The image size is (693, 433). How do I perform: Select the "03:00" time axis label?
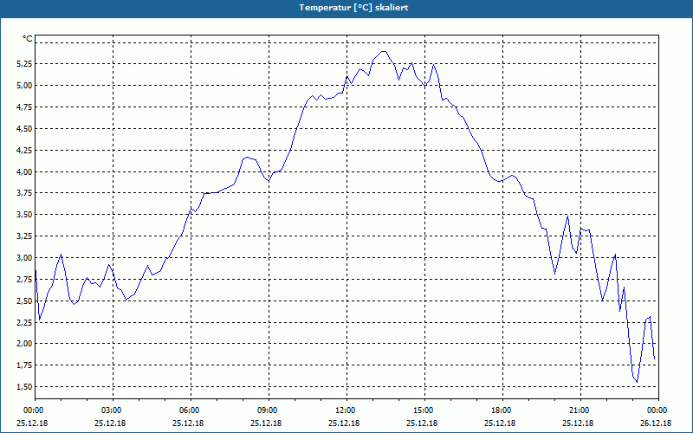coord(113,410)
